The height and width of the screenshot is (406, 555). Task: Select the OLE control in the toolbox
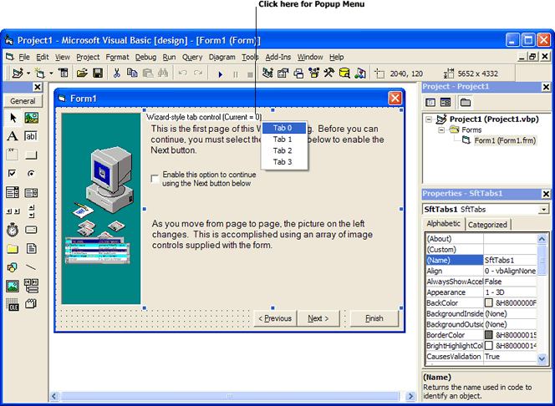(13, 304)
